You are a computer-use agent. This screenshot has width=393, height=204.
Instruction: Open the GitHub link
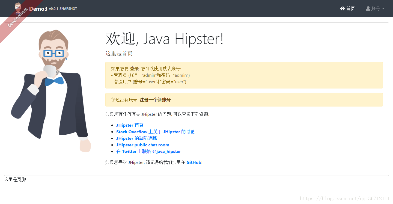click(194, 162)
